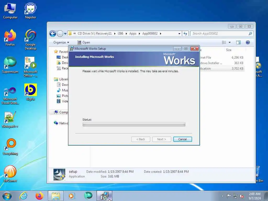
Task: Click the Open toolbar button
Action: [x=83, y=42]
